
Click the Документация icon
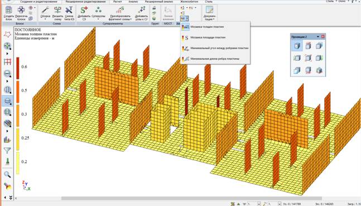point(209,13)
